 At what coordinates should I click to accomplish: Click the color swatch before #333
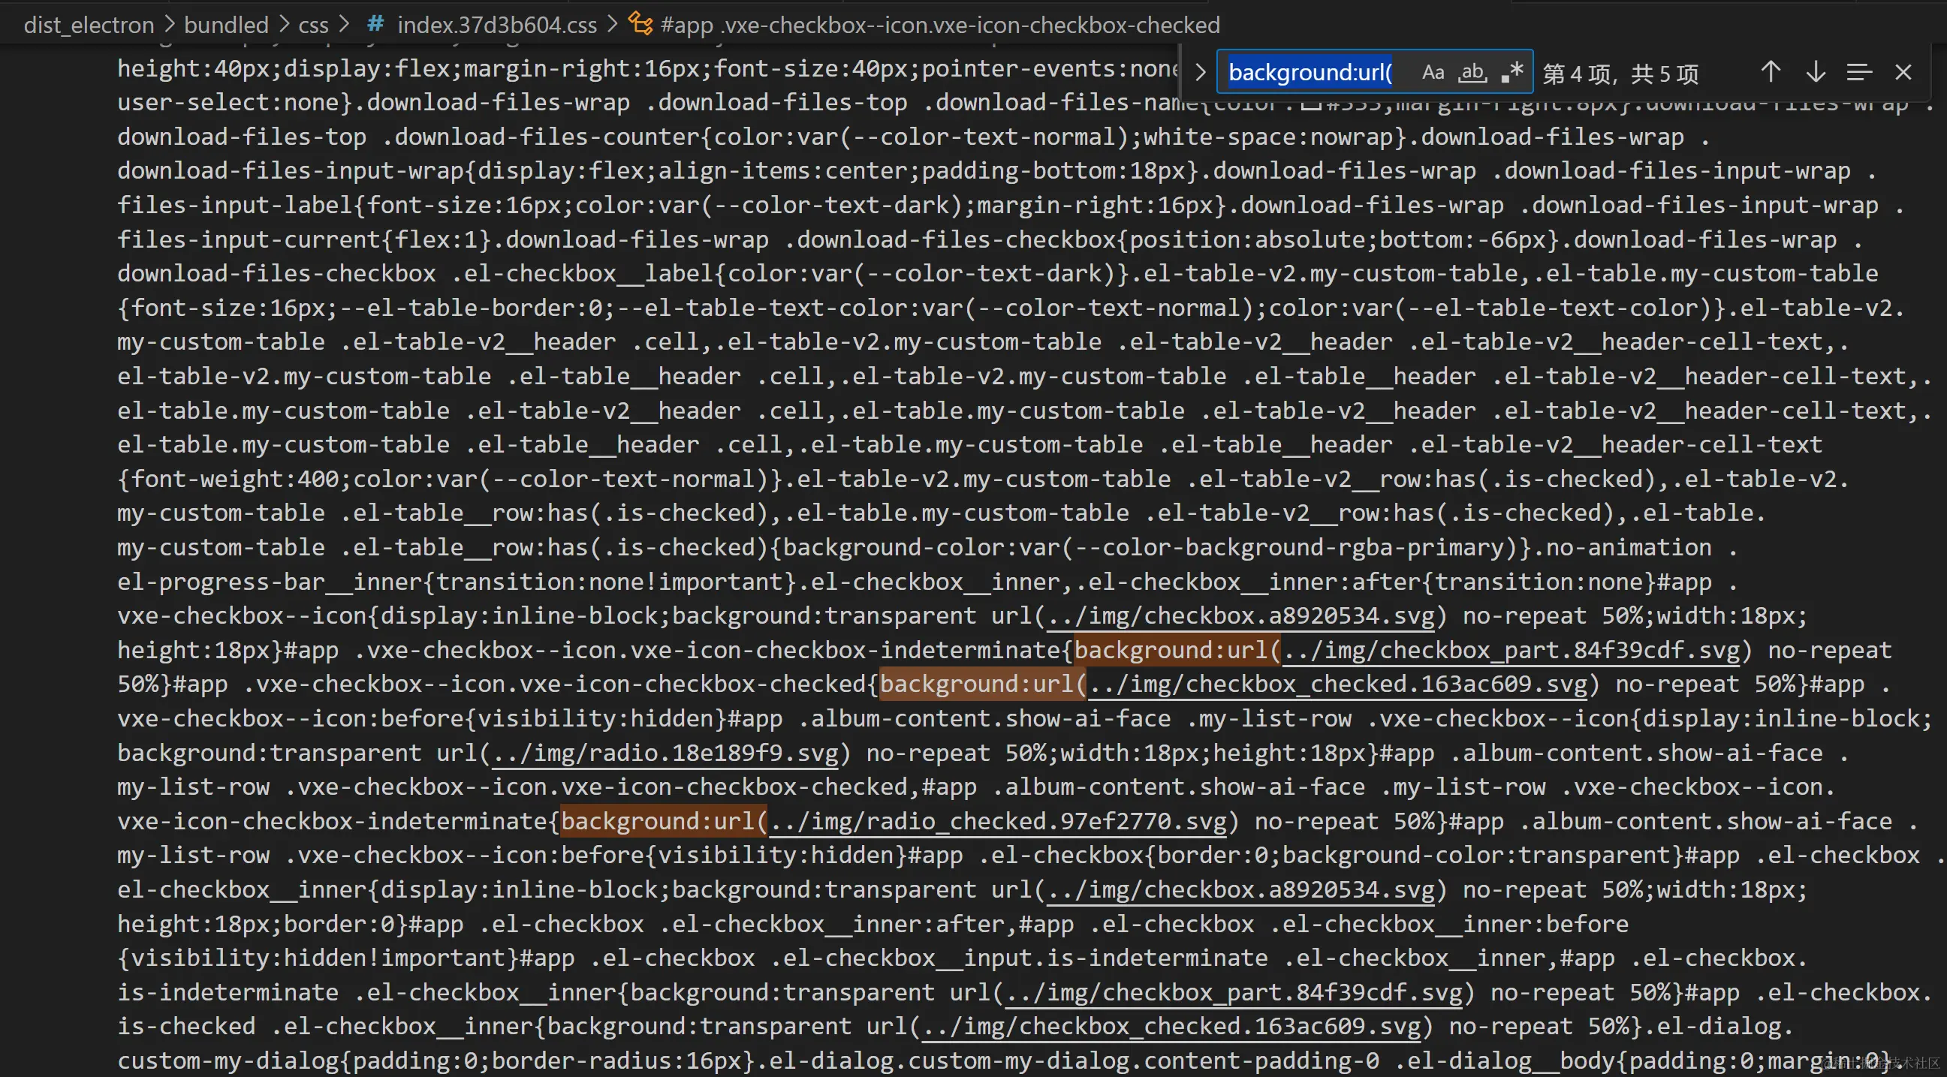click(1311, 104)
